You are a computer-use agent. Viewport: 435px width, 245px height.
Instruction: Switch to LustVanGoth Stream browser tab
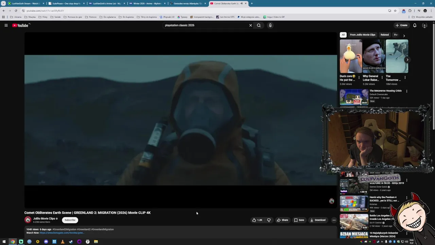click(26, 3)
